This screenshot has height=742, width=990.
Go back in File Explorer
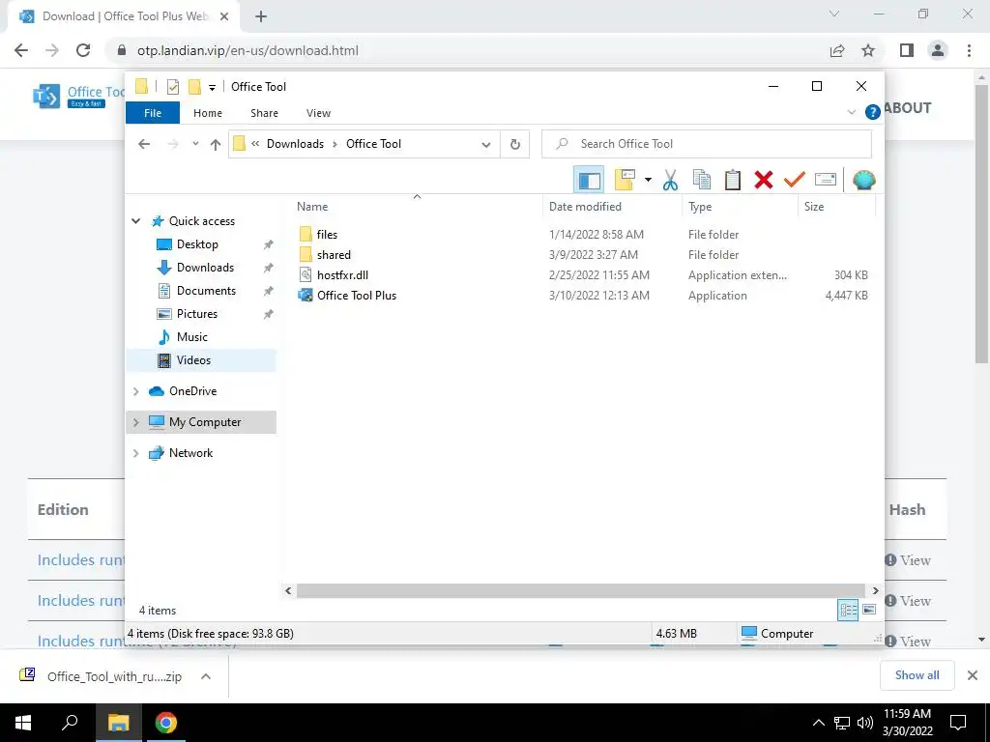[x=144, y=144]
